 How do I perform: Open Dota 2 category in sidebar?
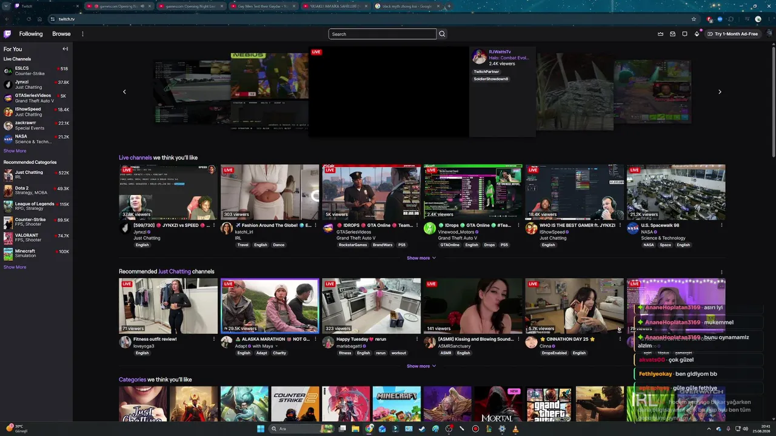(36, 191)
